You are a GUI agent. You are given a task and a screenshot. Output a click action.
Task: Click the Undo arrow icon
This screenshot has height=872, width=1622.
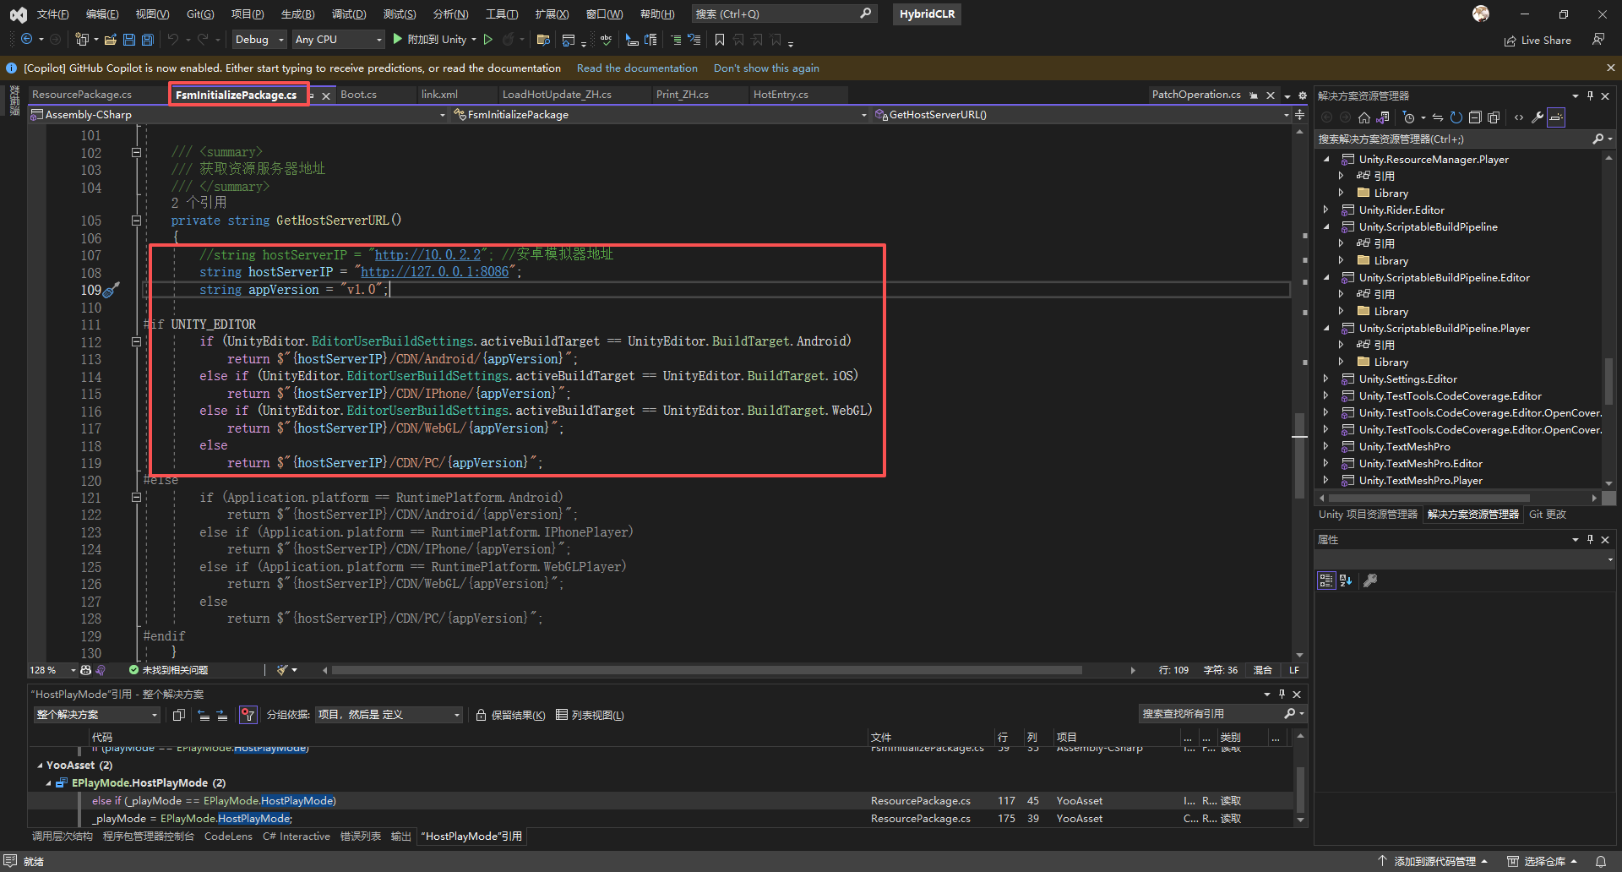(x=173, y=40)
